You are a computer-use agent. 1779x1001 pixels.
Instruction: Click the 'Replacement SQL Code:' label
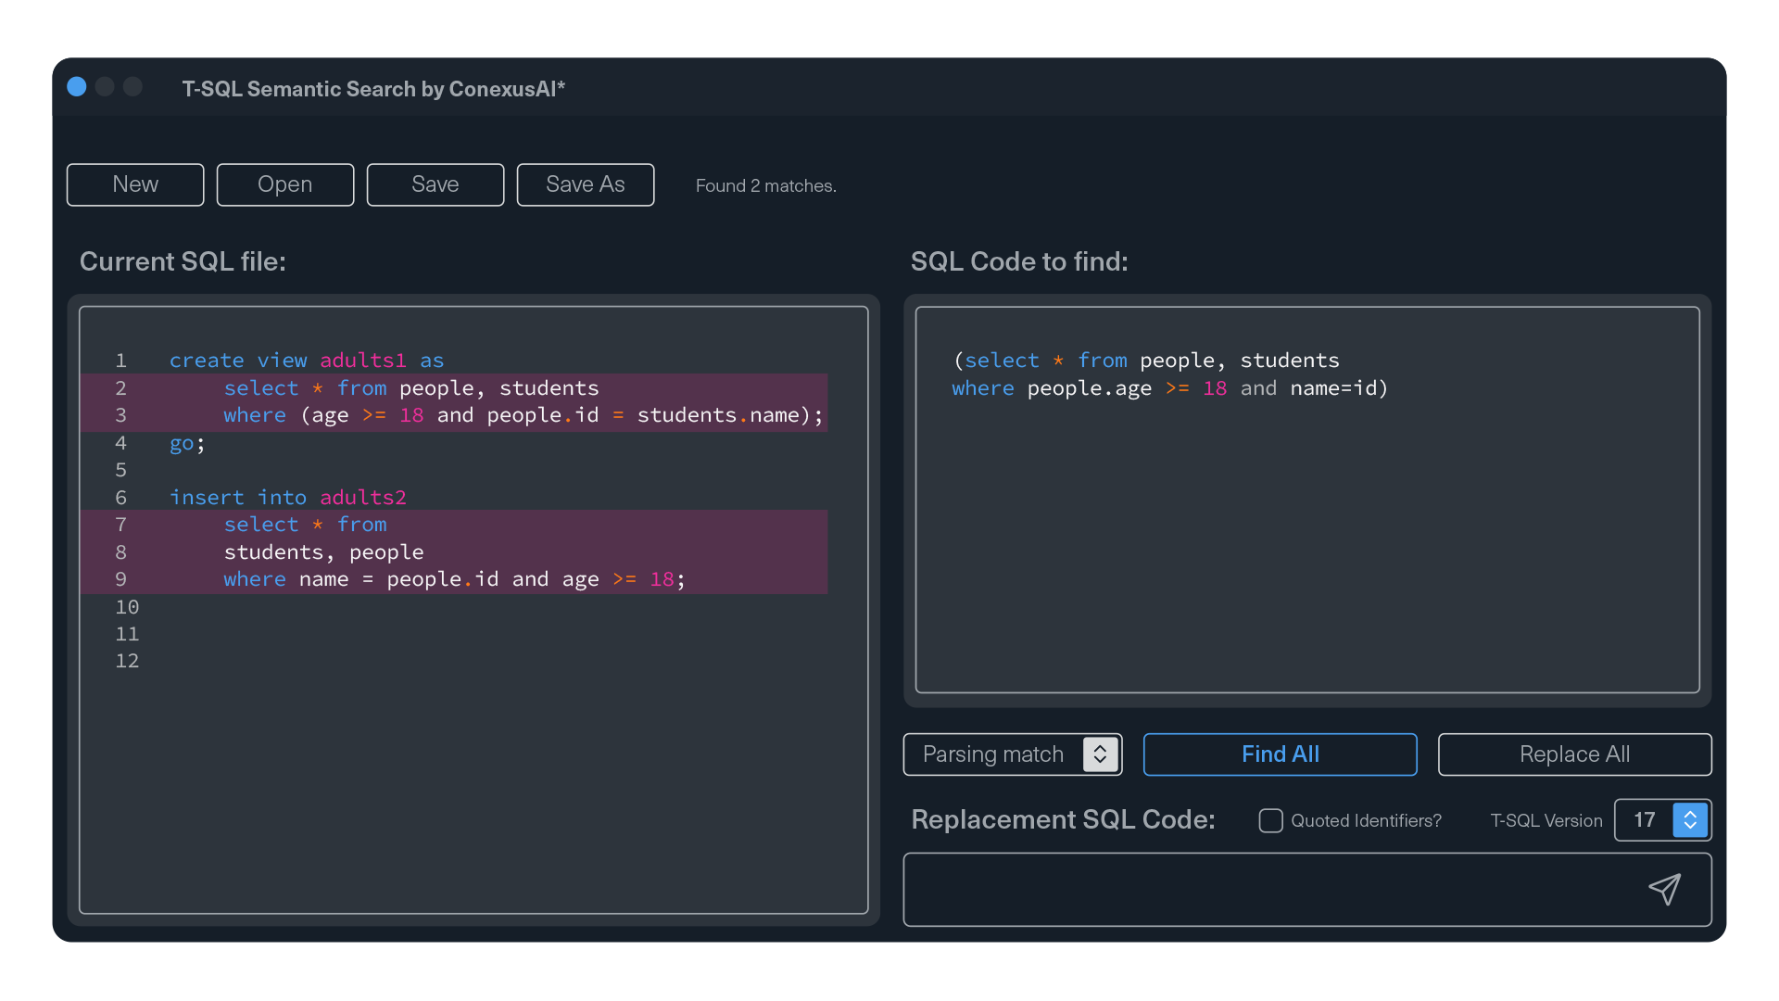(1063, 819)
